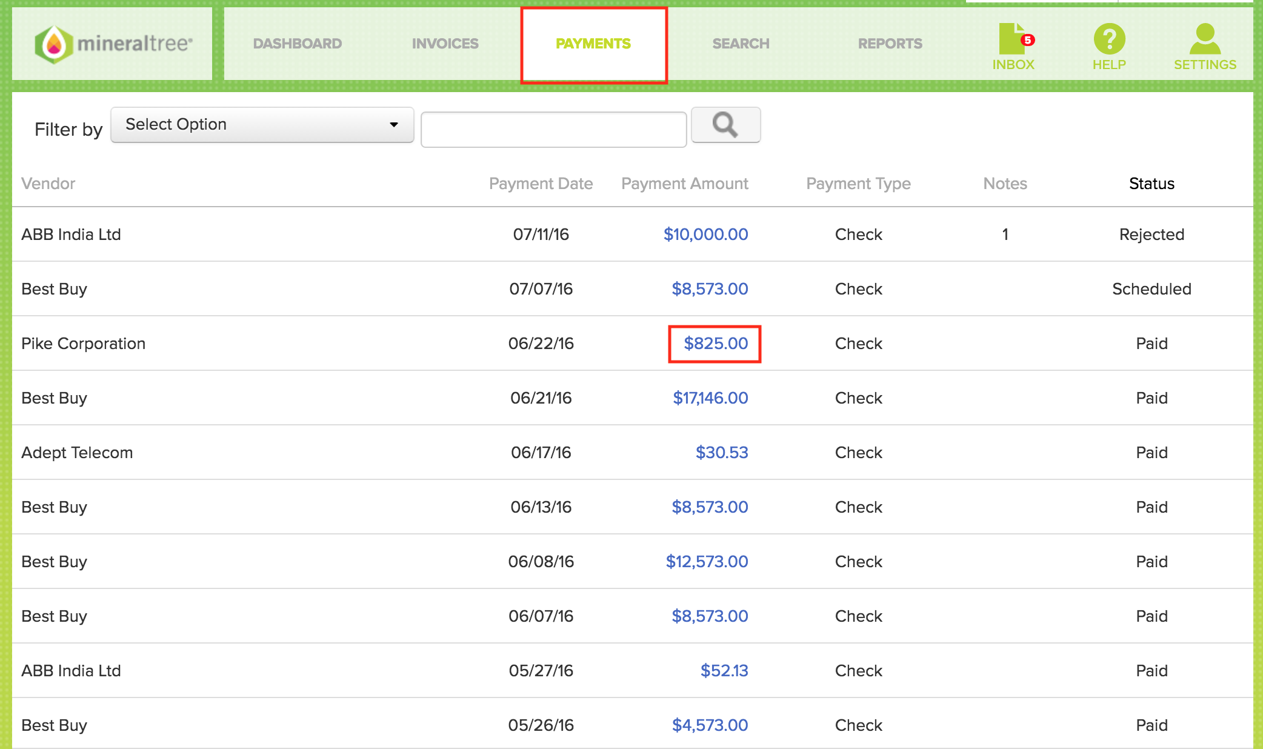This screenshot has width=1263, height=749.
Task: Sort by the Vendor column header
Action: 48,184
